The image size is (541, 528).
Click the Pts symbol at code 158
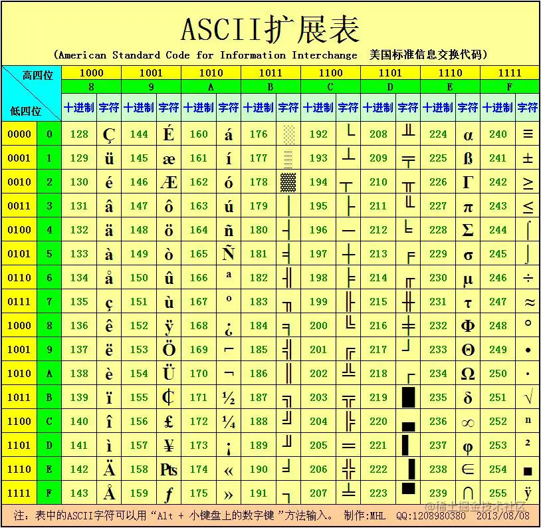coord(168,469)
